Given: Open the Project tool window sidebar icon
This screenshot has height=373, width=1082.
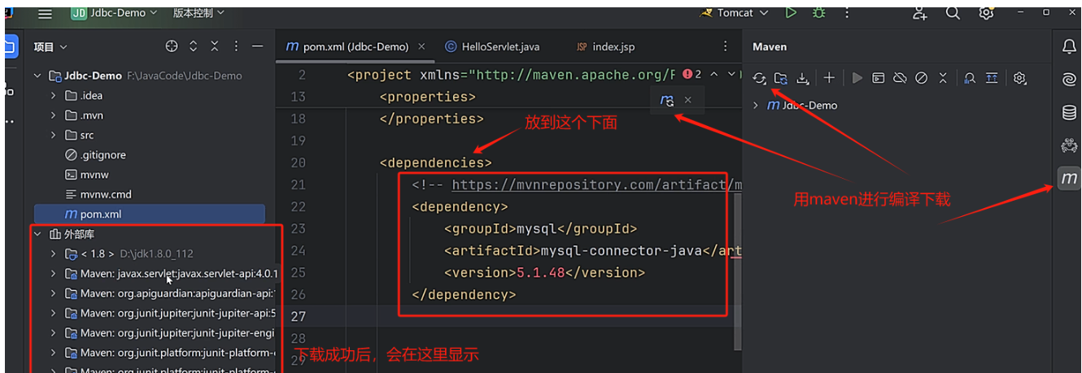Looking at the screenshot, I should [x=10, y=46].
